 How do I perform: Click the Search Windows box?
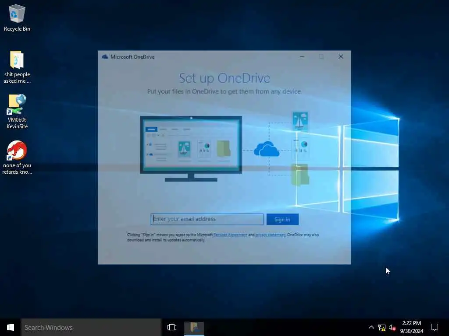tap(91, 327)
